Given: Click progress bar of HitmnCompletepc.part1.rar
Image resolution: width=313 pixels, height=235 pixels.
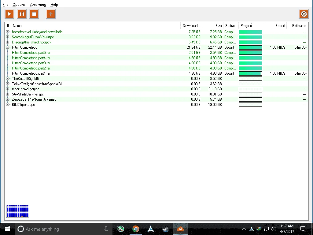Looking at the screenshot, I should 250,73.
